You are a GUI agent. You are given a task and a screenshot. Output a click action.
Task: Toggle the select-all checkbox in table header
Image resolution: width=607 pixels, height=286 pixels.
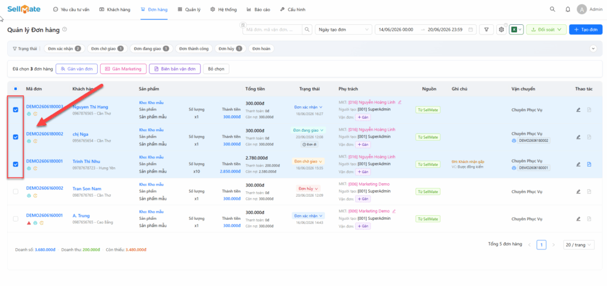(x=15, y=89)
